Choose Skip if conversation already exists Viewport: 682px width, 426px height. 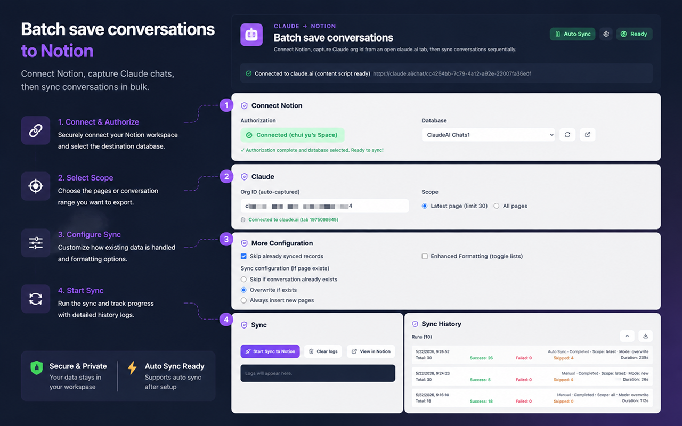243,279
